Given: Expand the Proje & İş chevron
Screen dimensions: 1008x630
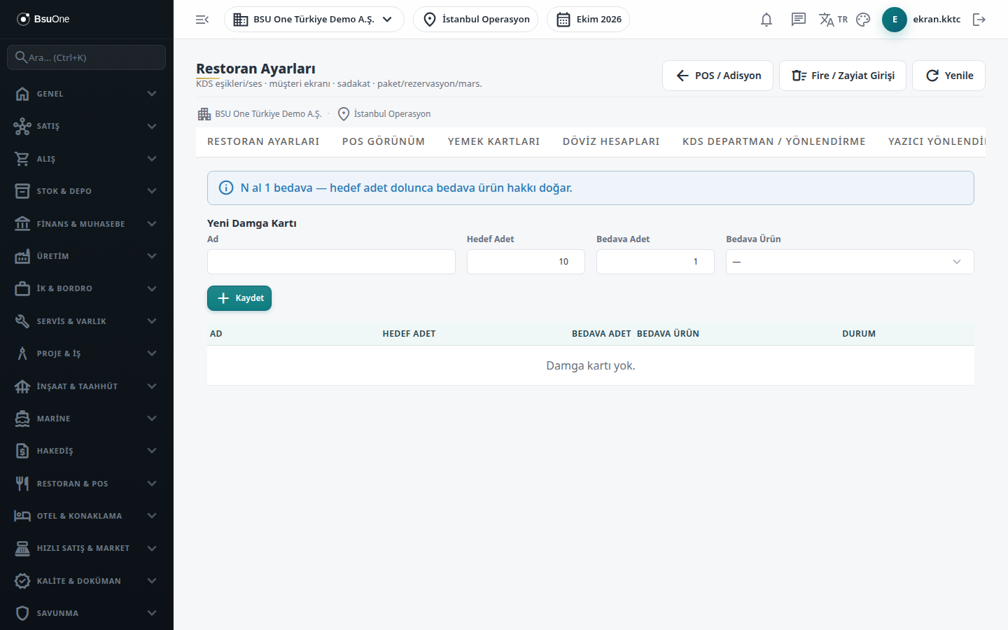Looking at the screenshot, I should pos(152,353).
